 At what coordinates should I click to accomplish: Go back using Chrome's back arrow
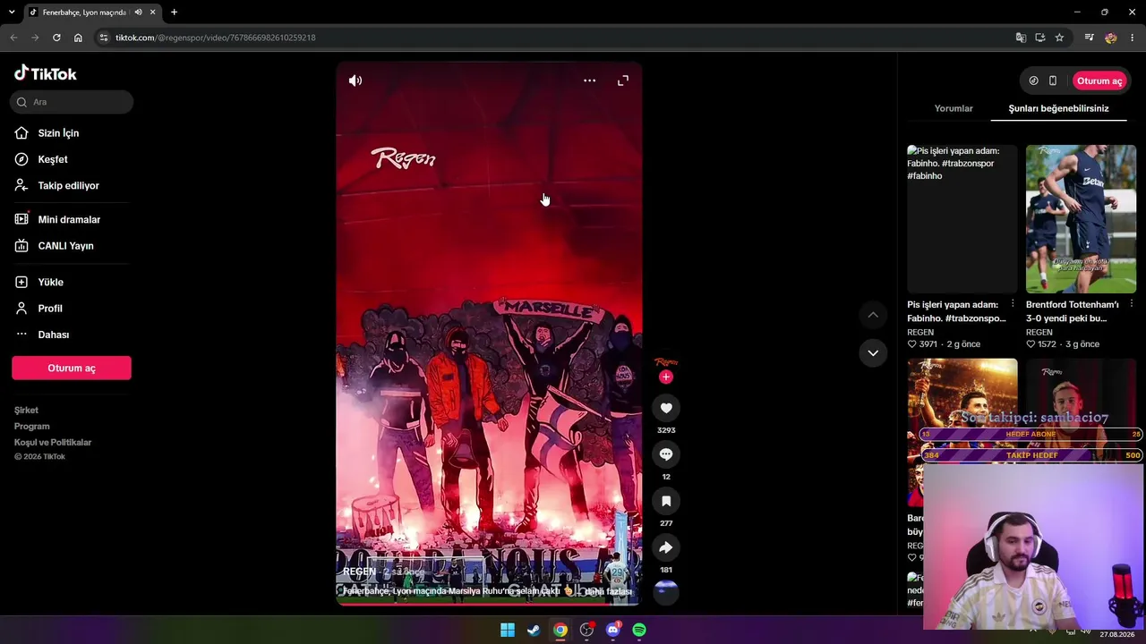click(13, 38)
